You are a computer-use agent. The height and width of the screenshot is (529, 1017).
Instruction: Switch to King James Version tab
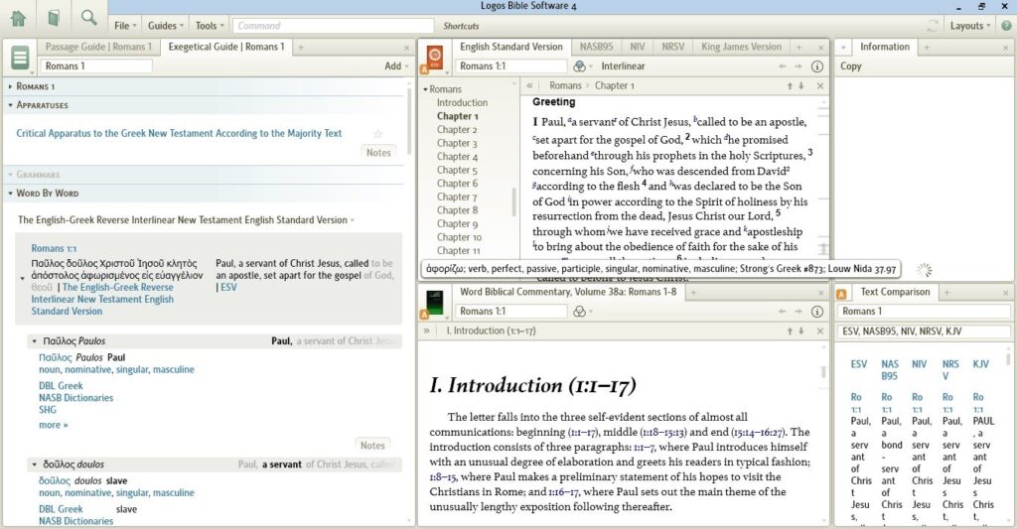tap(741, 47)
